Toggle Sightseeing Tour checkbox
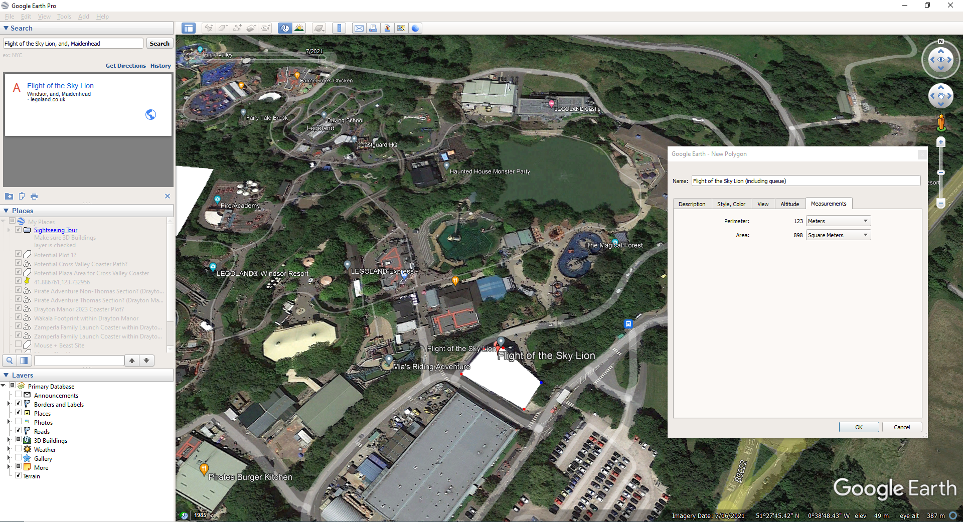The image size is (963, 522). point(19,230)
